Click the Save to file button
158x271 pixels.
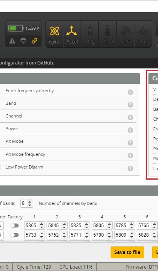point(127,252)
